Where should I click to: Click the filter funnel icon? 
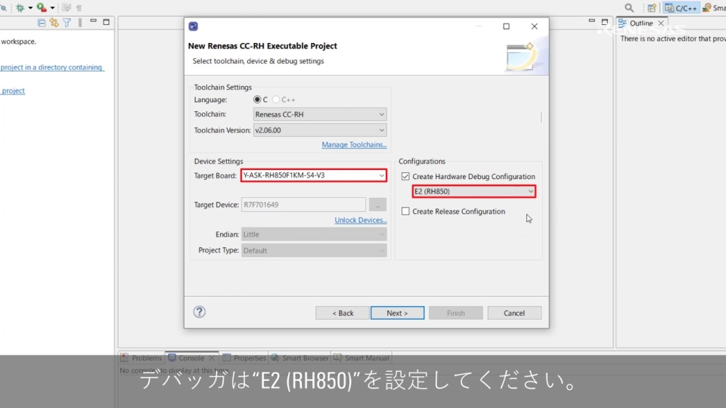67,23
